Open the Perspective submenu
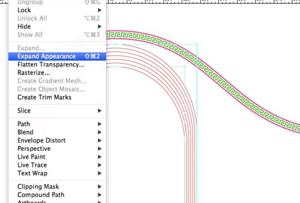This screenshot has height=203, width=300. (57, 149)
